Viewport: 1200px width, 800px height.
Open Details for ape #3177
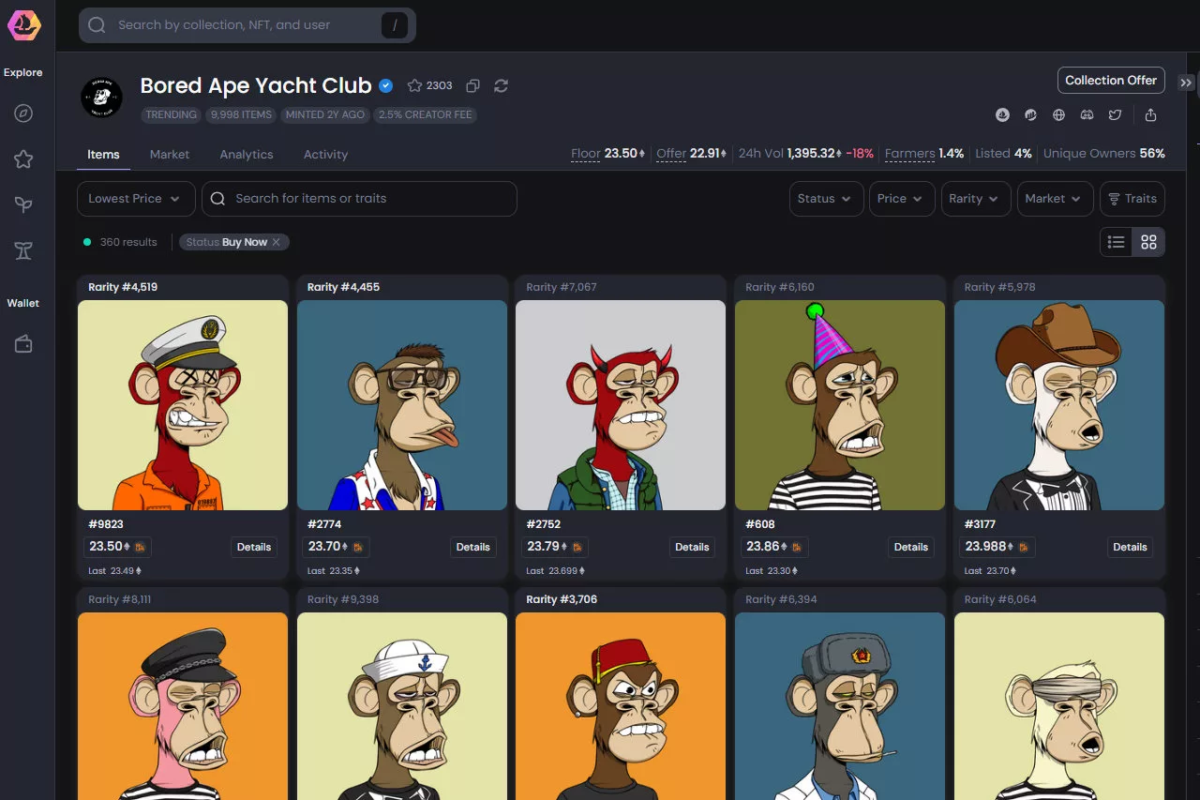pyautogui.click(x=1130, y=547)
